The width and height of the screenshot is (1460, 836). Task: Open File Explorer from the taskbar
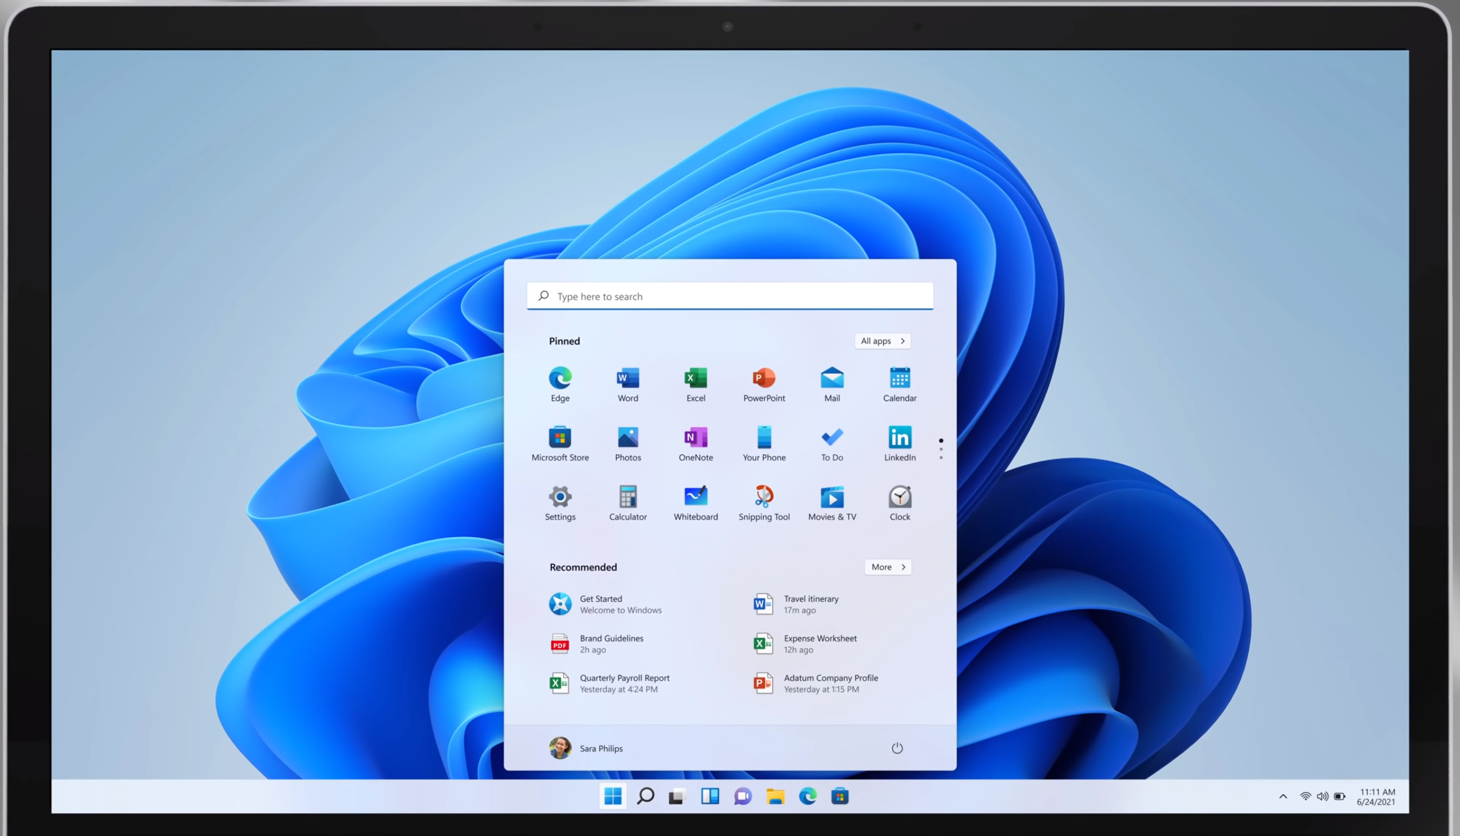point(775,796)
